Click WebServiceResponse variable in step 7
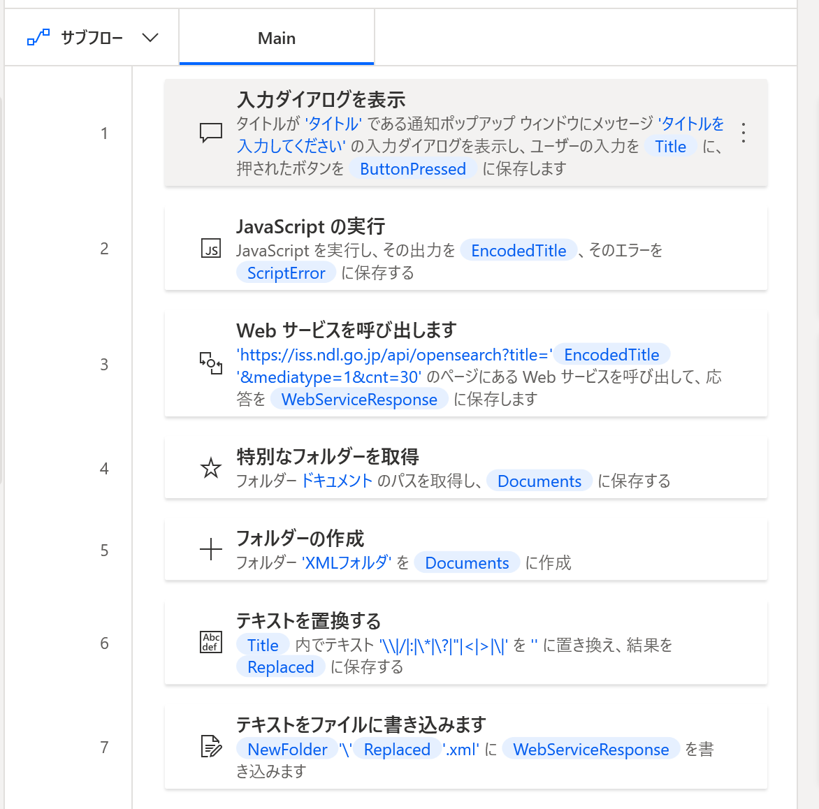Screen dimensions: 819x809 590,750
